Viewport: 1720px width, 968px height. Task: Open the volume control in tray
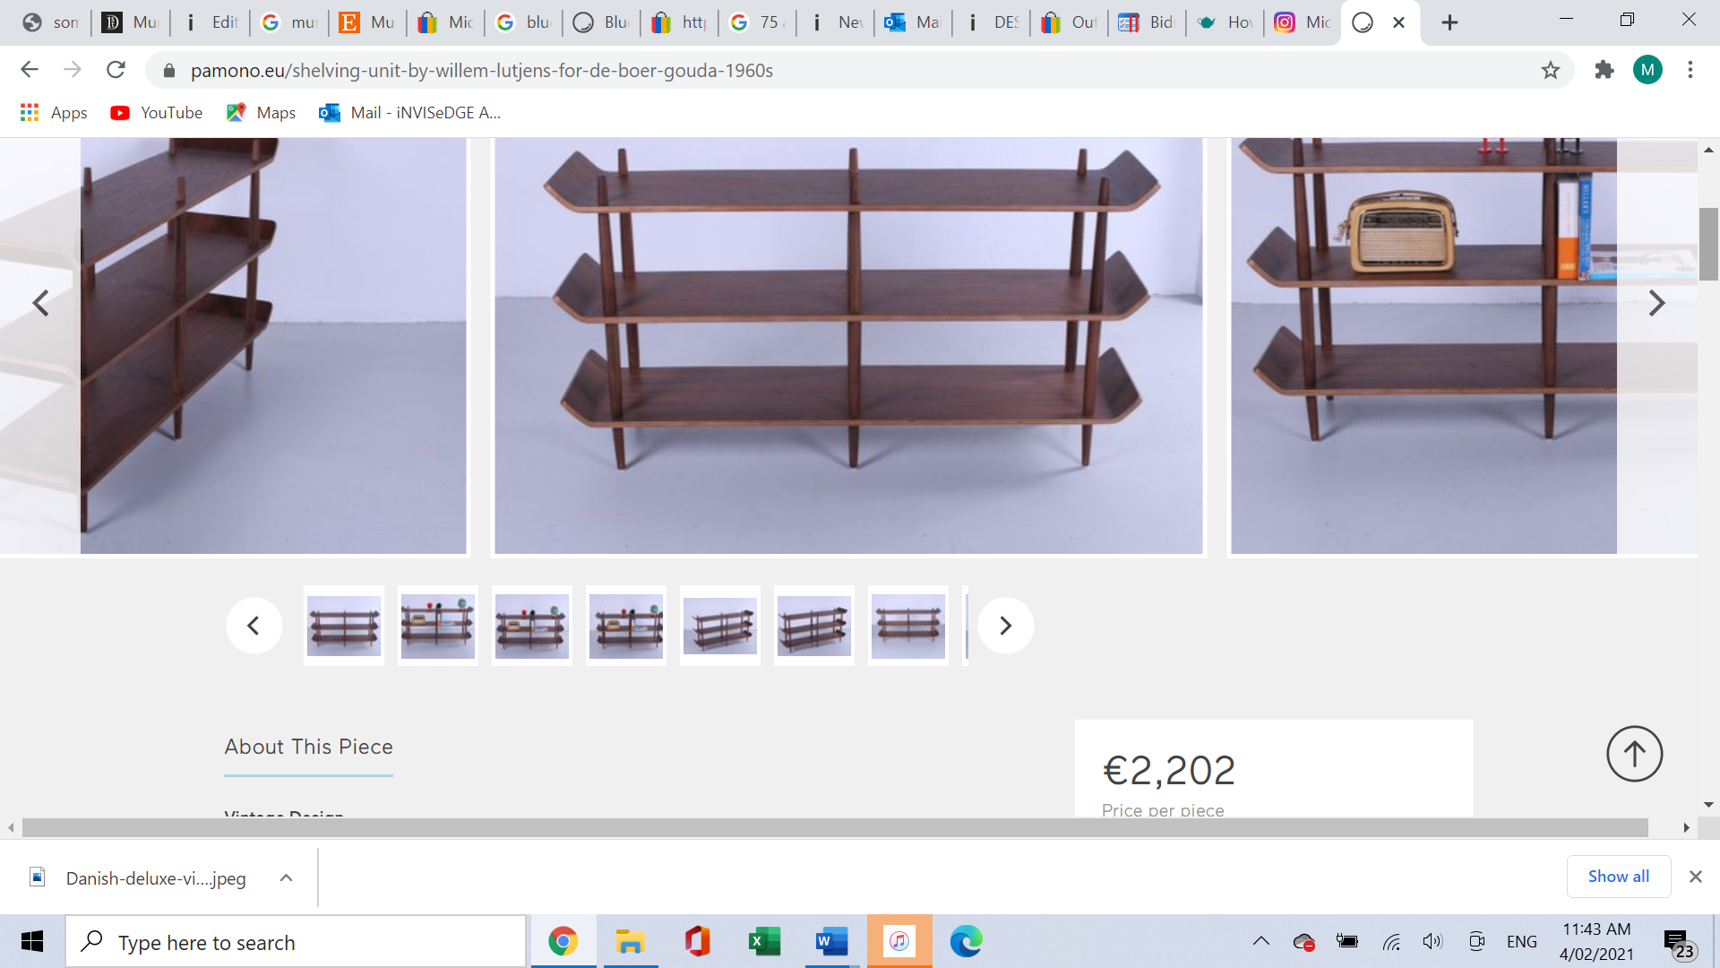[1432, 941]
